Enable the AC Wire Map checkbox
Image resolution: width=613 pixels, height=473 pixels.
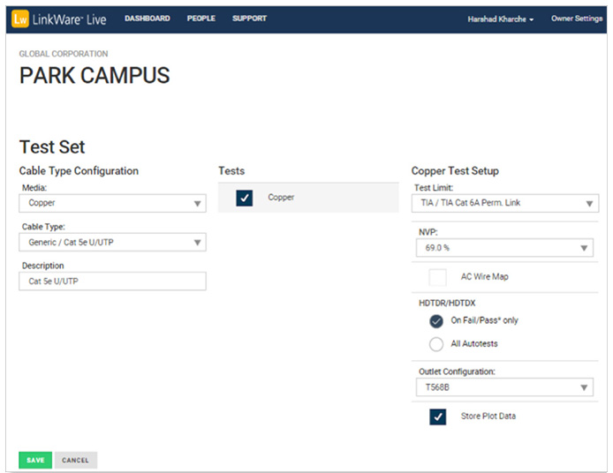click(x=437, y=277)
